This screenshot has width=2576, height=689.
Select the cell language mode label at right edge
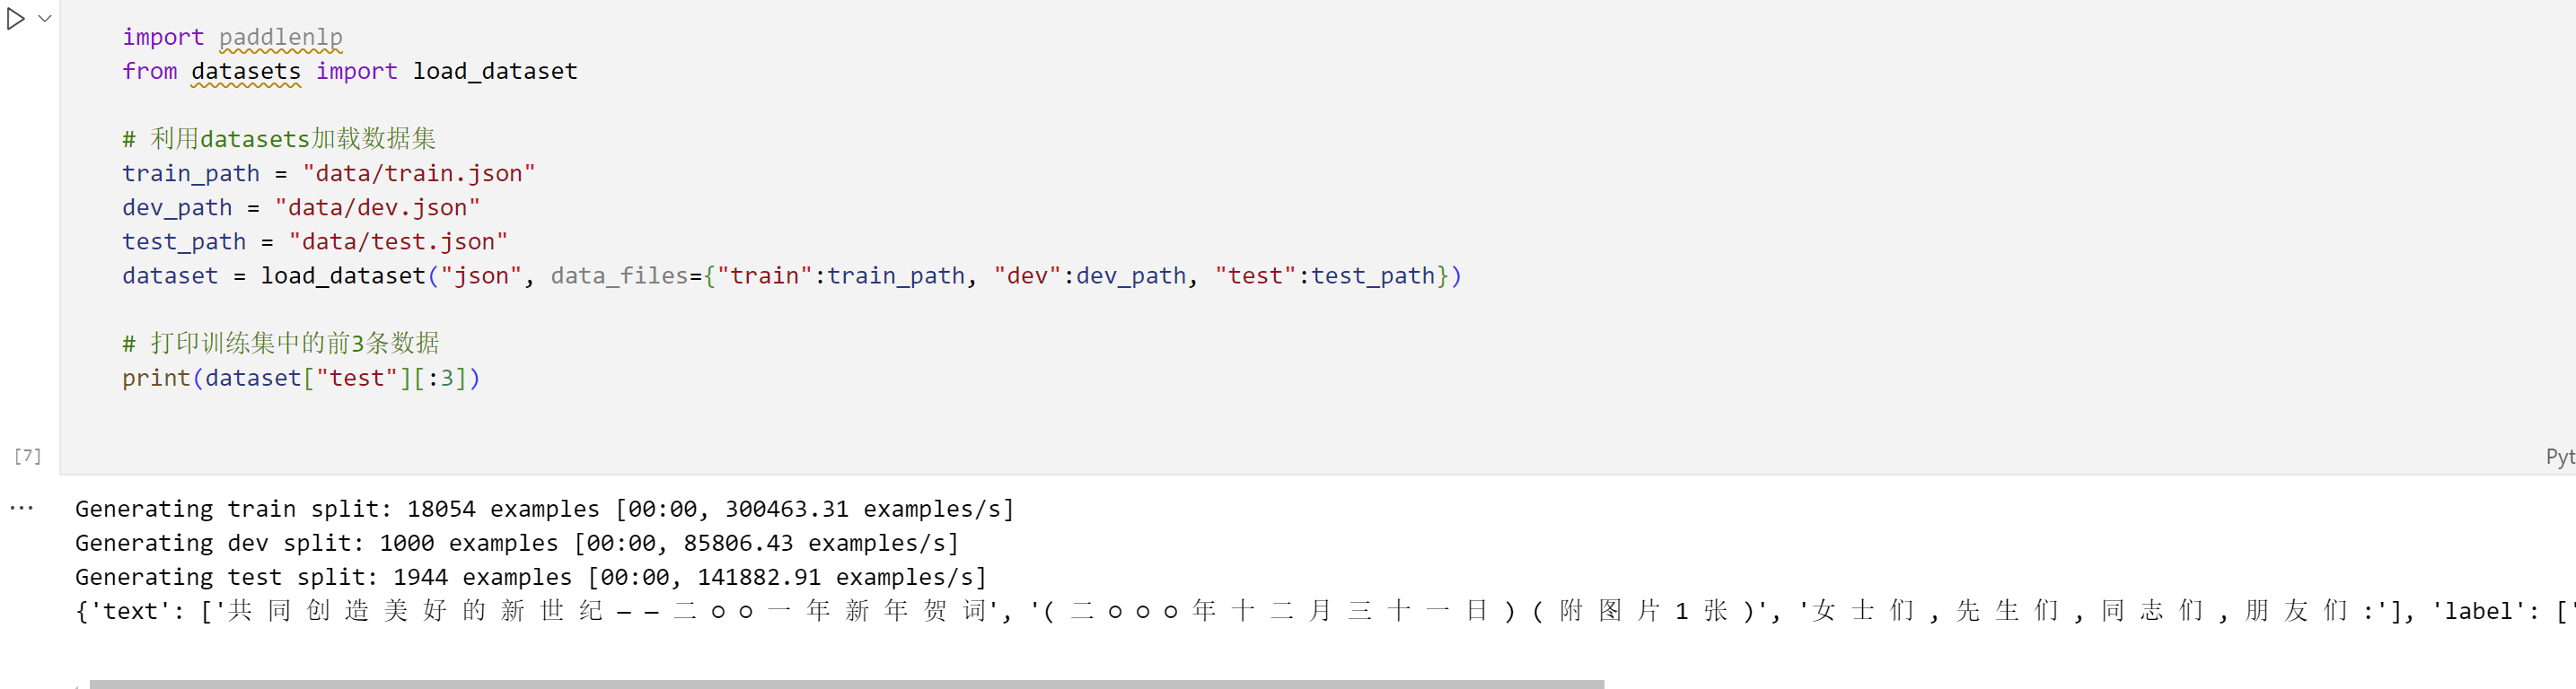pyautogui.click(x=2560, y=457)
